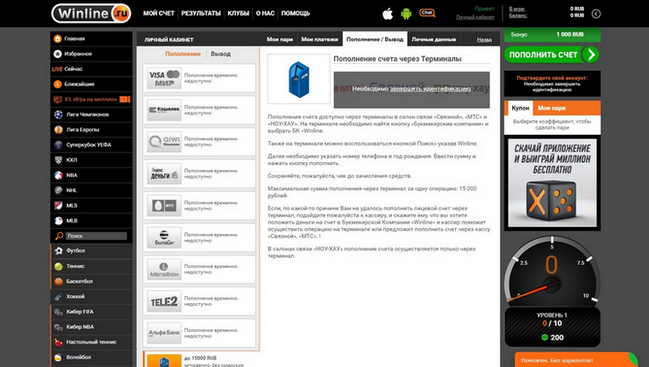Switch to Пополнение / Вывод tab
649x367 pixels.
[374, 39]
